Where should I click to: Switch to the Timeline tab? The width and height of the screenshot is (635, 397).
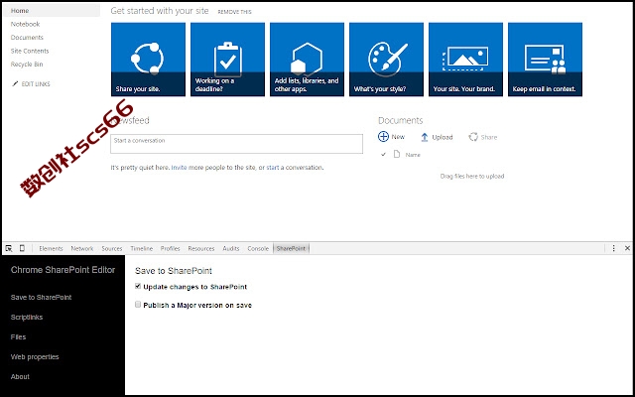point(141,248)
